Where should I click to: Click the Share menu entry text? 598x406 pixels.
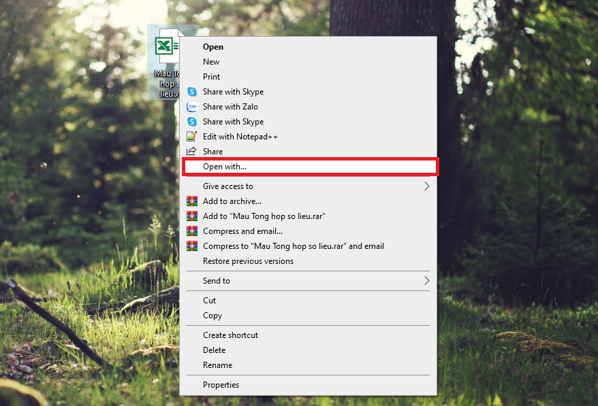(213, 152)
